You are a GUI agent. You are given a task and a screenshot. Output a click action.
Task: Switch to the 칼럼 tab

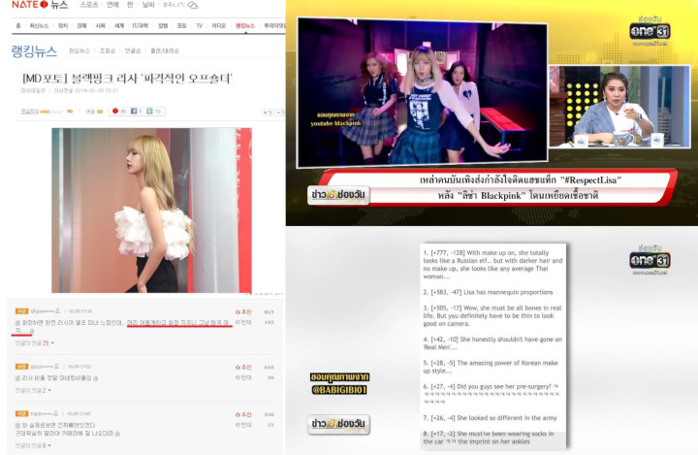[164, 26]
